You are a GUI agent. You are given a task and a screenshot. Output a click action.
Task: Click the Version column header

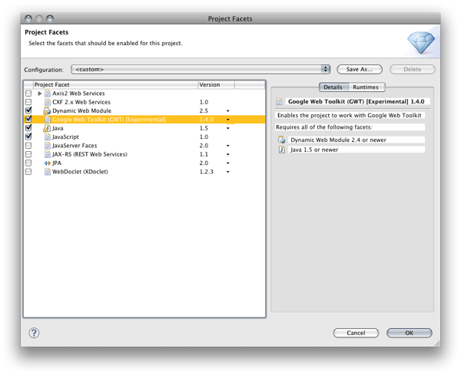click(x=217, y=84)
